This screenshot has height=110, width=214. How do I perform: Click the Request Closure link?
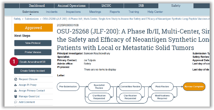[x=28, y=79]
